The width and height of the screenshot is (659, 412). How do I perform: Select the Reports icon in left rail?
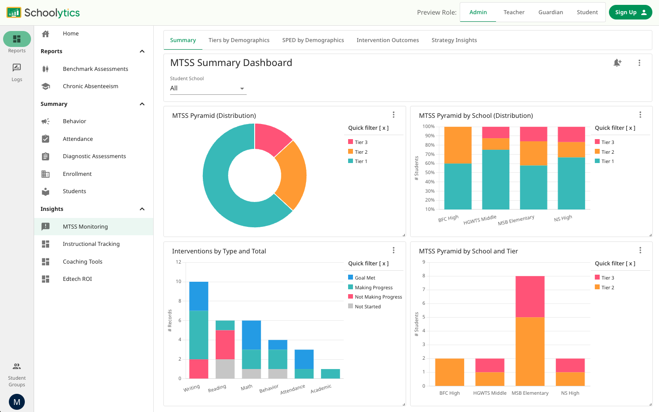click(x=17, y=39)
